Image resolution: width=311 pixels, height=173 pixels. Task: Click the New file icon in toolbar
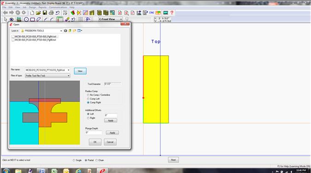click(32, 13)
